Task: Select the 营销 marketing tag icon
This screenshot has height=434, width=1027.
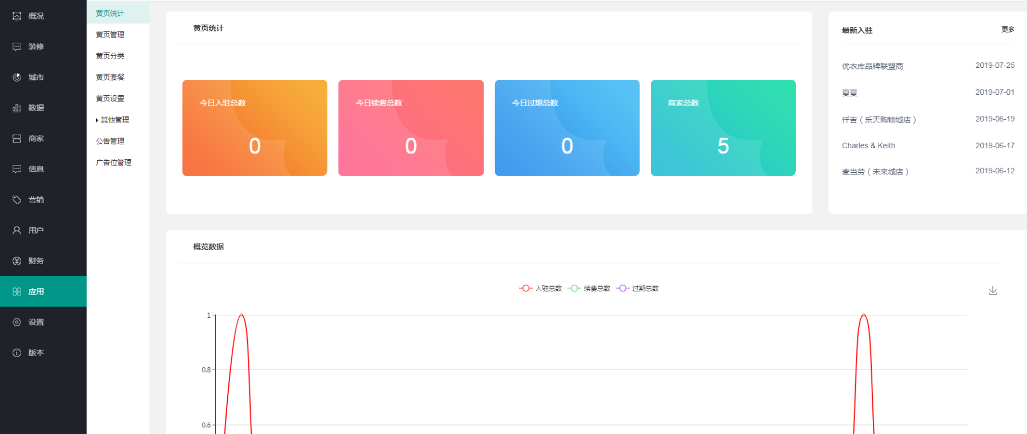Action: click(17, 200)
